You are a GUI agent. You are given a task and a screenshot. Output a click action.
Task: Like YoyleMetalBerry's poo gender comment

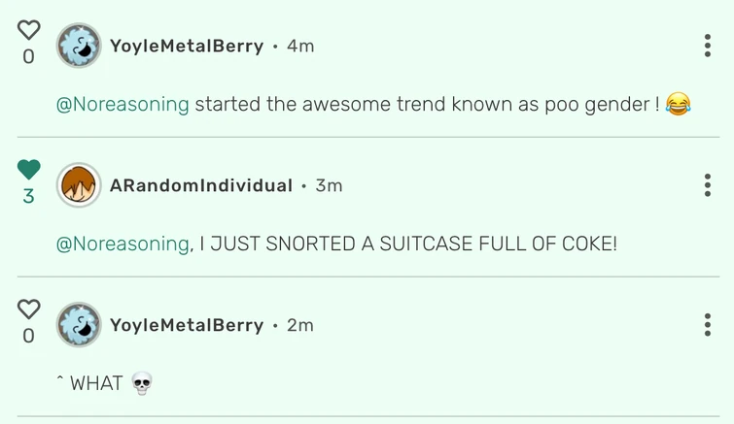pyautogui.click(x=28, y=30)
